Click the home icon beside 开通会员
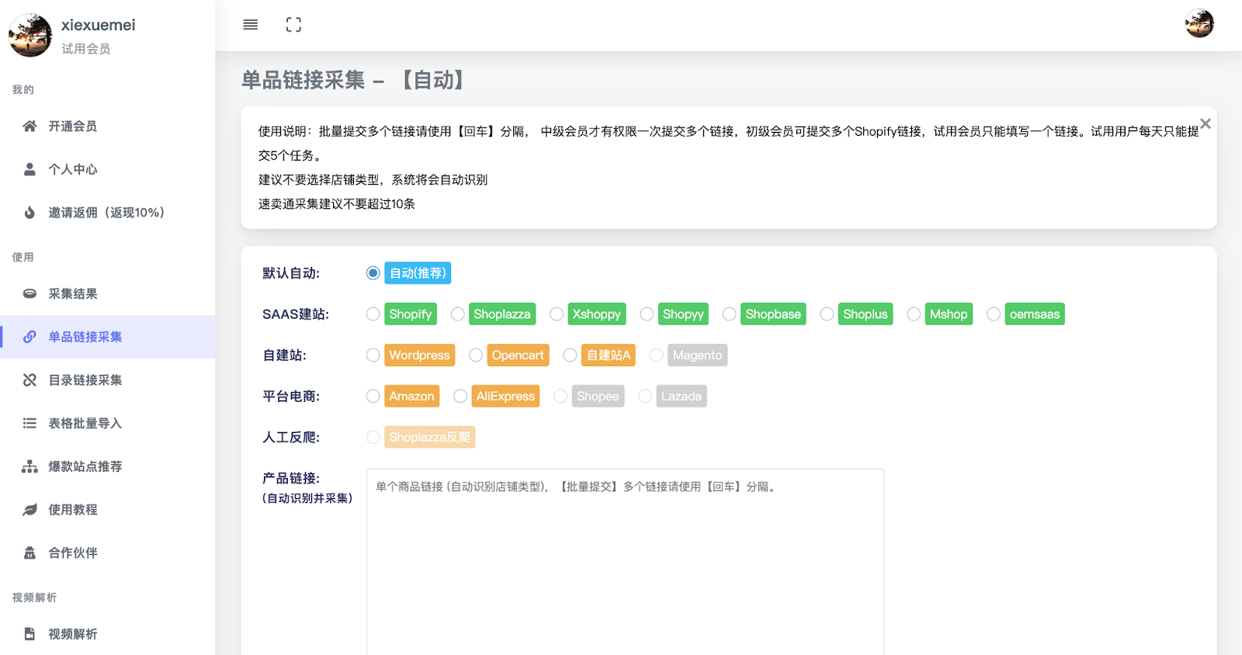Viewport: 1242px width, 655px height. point(29,126)
